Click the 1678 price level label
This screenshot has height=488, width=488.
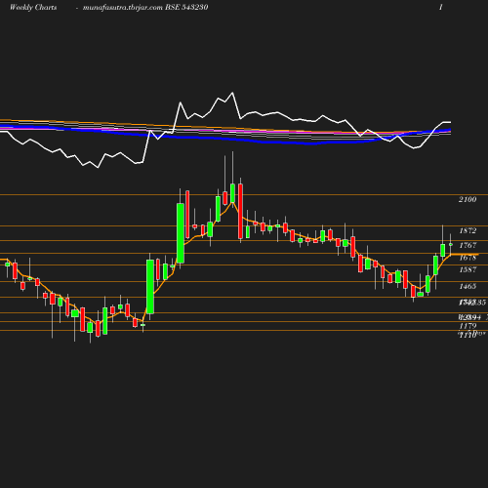pyautogui.click(x=468, y=258)
